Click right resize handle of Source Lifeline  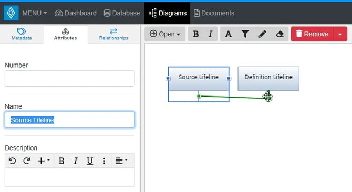click(229, 78)
